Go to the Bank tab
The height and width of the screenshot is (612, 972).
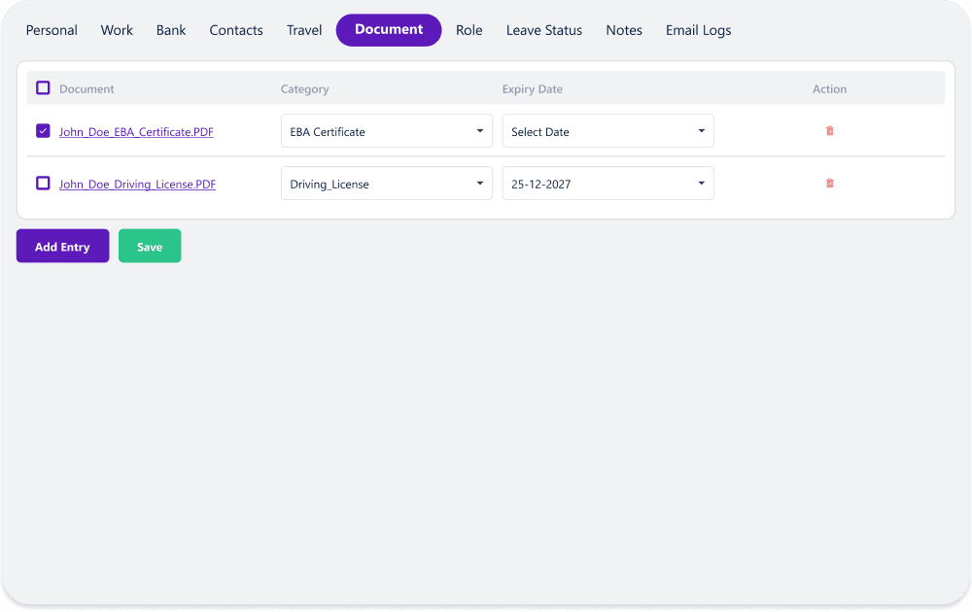coord(171,30)
